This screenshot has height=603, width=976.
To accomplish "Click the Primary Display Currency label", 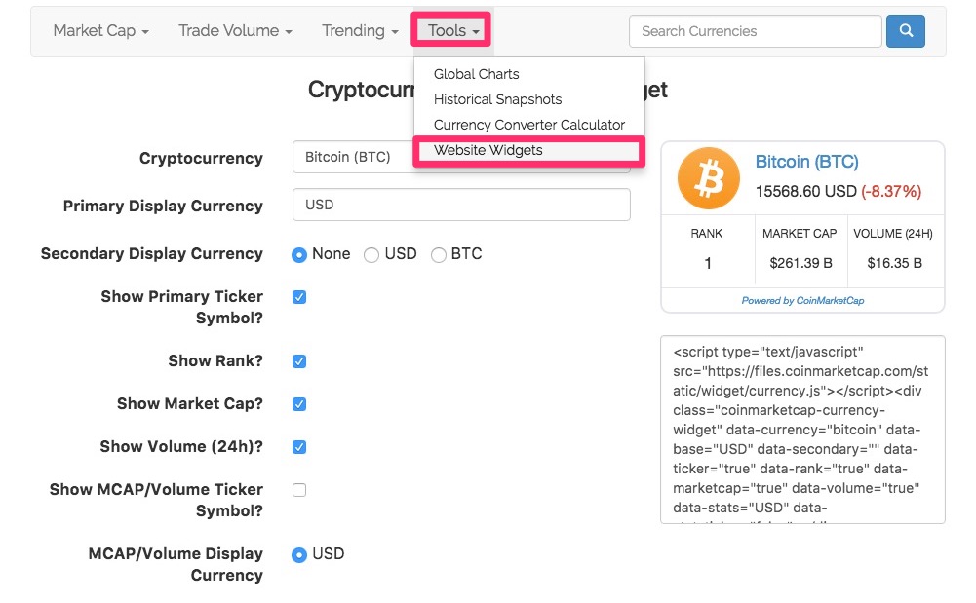I will pos(163,206).
